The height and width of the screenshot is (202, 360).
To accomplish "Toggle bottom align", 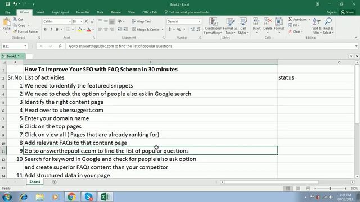I will coord(112,21).
